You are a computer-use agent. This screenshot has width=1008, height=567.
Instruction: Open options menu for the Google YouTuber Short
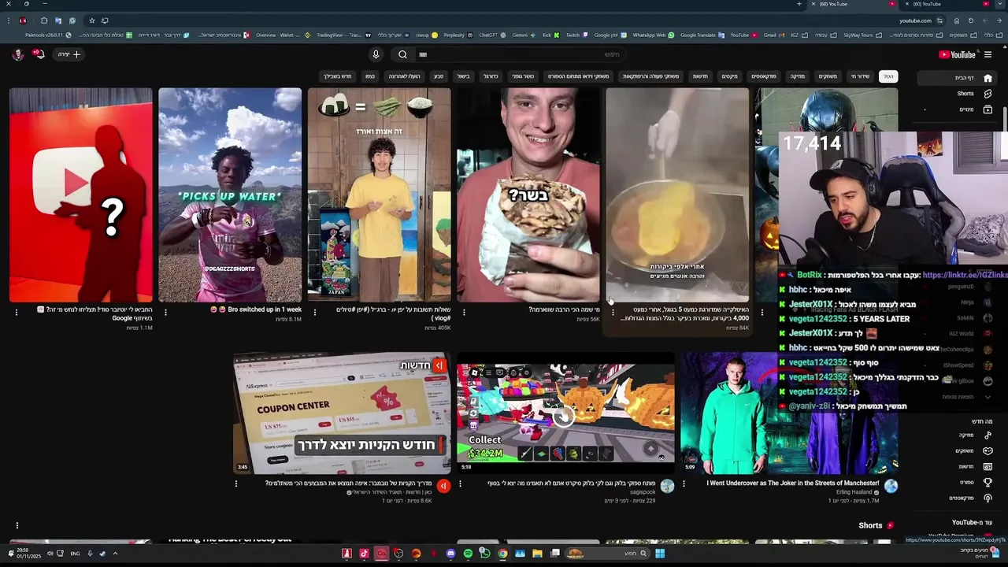(17, 312)
